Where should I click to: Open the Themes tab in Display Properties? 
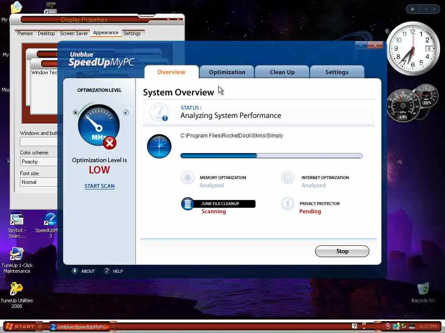pyautogui.click(x=25, y=33)
